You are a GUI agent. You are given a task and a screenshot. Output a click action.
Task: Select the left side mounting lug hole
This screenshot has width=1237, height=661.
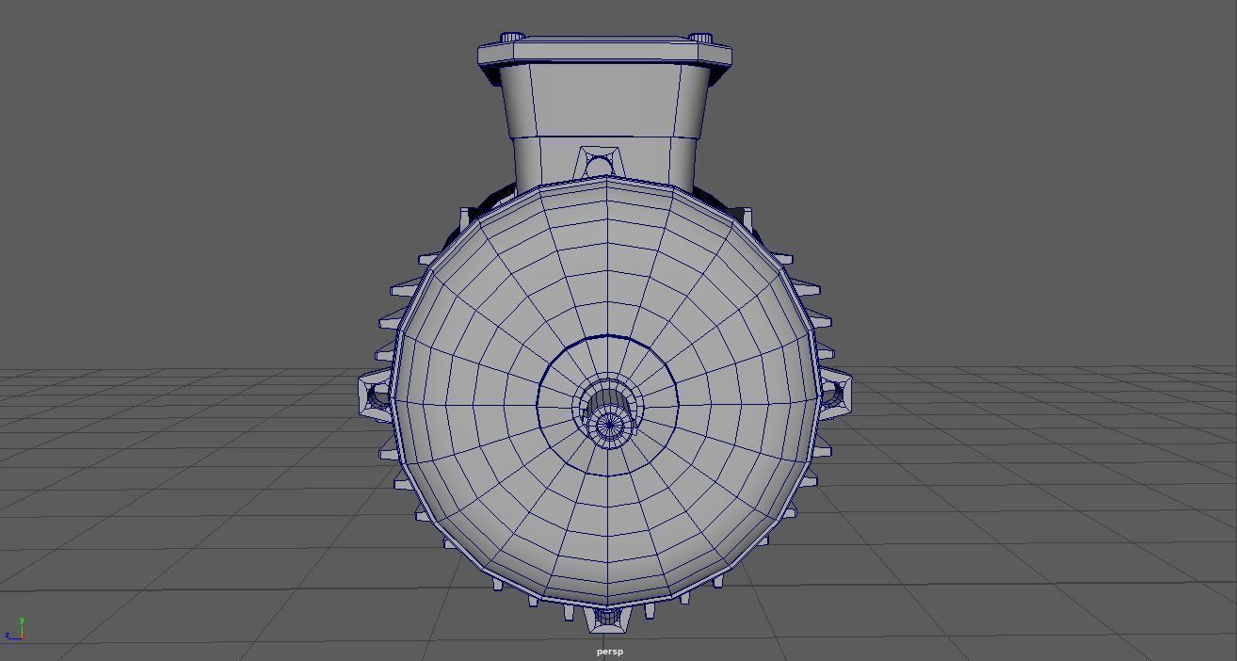coord(377,397)
